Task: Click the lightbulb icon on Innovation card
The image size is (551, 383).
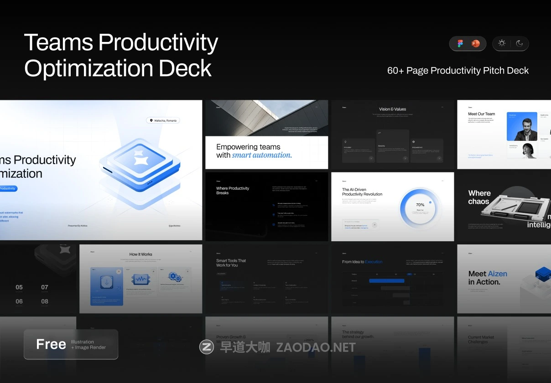Action: [x=345, y=141]
